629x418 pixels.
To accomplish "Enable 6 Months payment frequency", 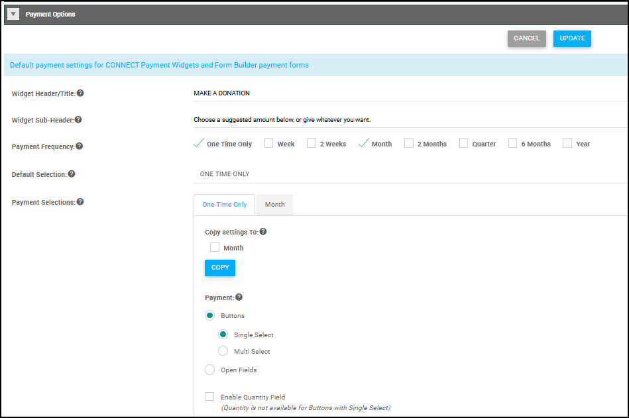I will [x=512, y=144].
